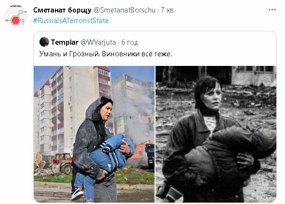The width and height of the screenshot is (285, 204).
Task: Click the @WVarjuta handle
Action: [x=98, y=42]
